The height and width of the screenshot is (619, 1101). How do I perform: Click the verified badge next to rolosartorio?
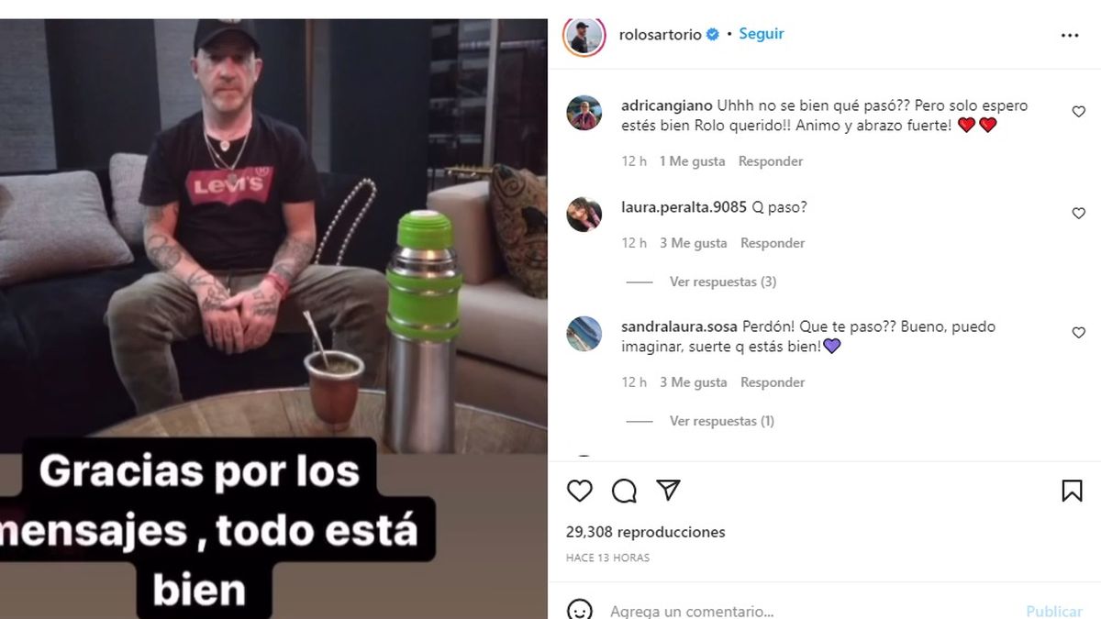(x=711, y=35)
